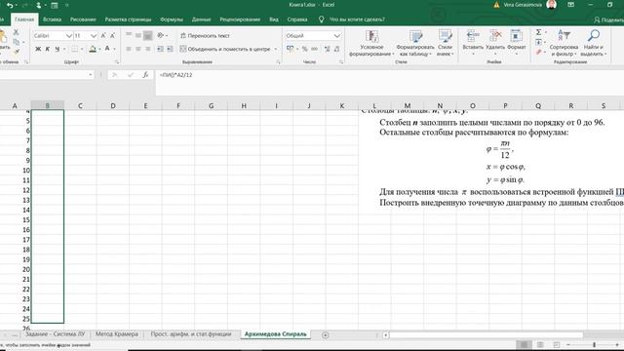Decrease indent icon
Viewport: 624px width, 351px height.
[x=160, y=49]
